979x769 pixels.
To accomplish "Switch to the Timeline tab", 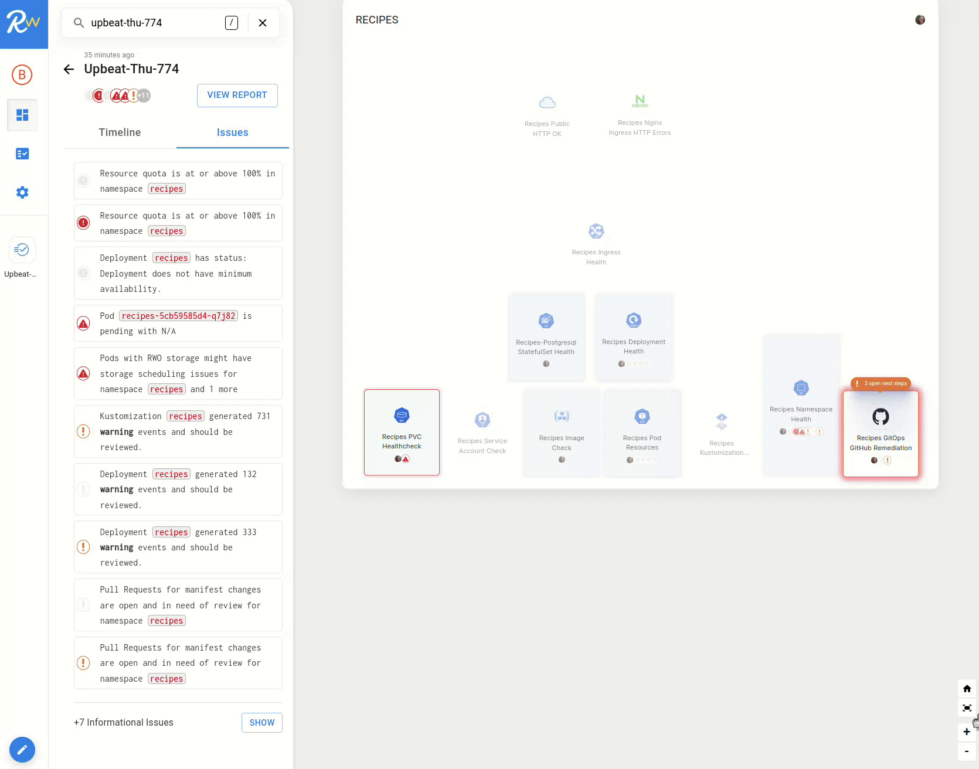I will tap(120, 132).
